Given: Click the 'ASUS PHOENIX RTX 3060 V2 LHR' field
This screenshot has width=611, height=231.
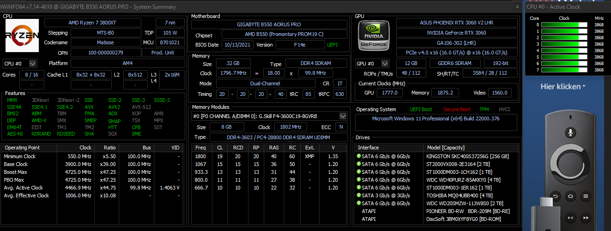Looking at the screenshot, I should [456, 23].
